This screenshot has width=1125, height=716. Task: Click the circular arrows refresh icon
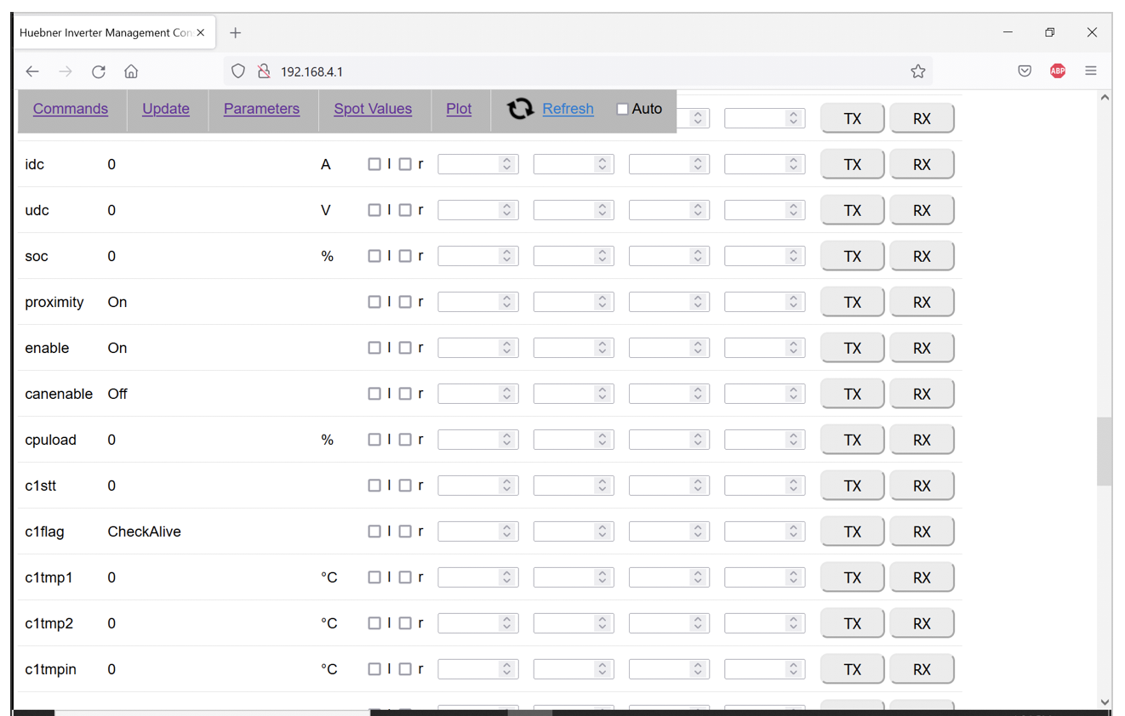coord(520,109)
